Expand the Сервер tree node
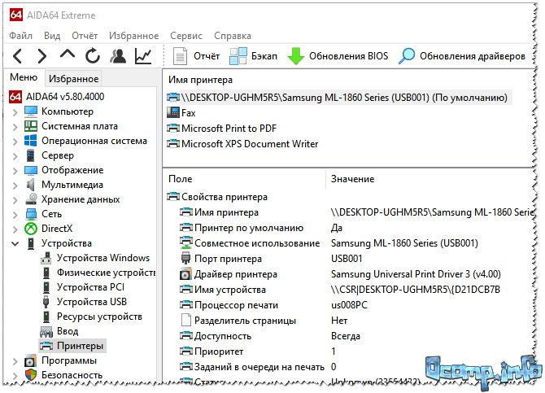Viewport: 545px width, 393px height. point(15,156)
